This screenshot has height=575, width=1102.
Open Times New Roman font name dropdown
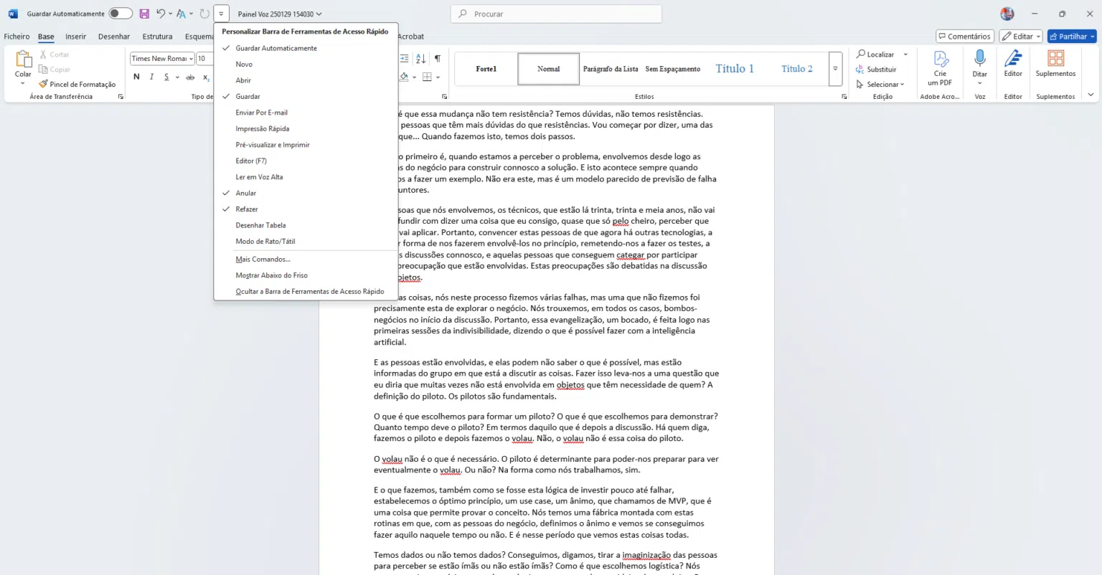(x=192, y=59)
